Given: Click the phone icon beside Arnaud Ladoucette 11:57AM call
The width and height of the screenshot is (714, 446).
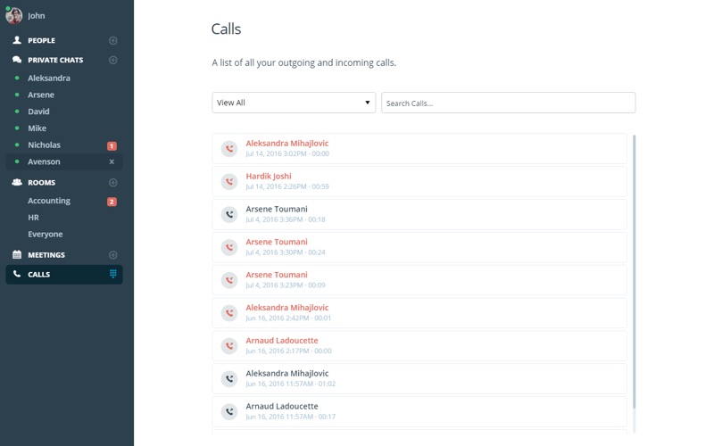Looking at the screenshot, I should 229,412.
